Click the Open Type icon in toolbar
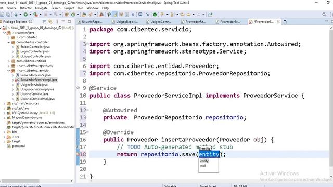 click(x=84, y=15)
